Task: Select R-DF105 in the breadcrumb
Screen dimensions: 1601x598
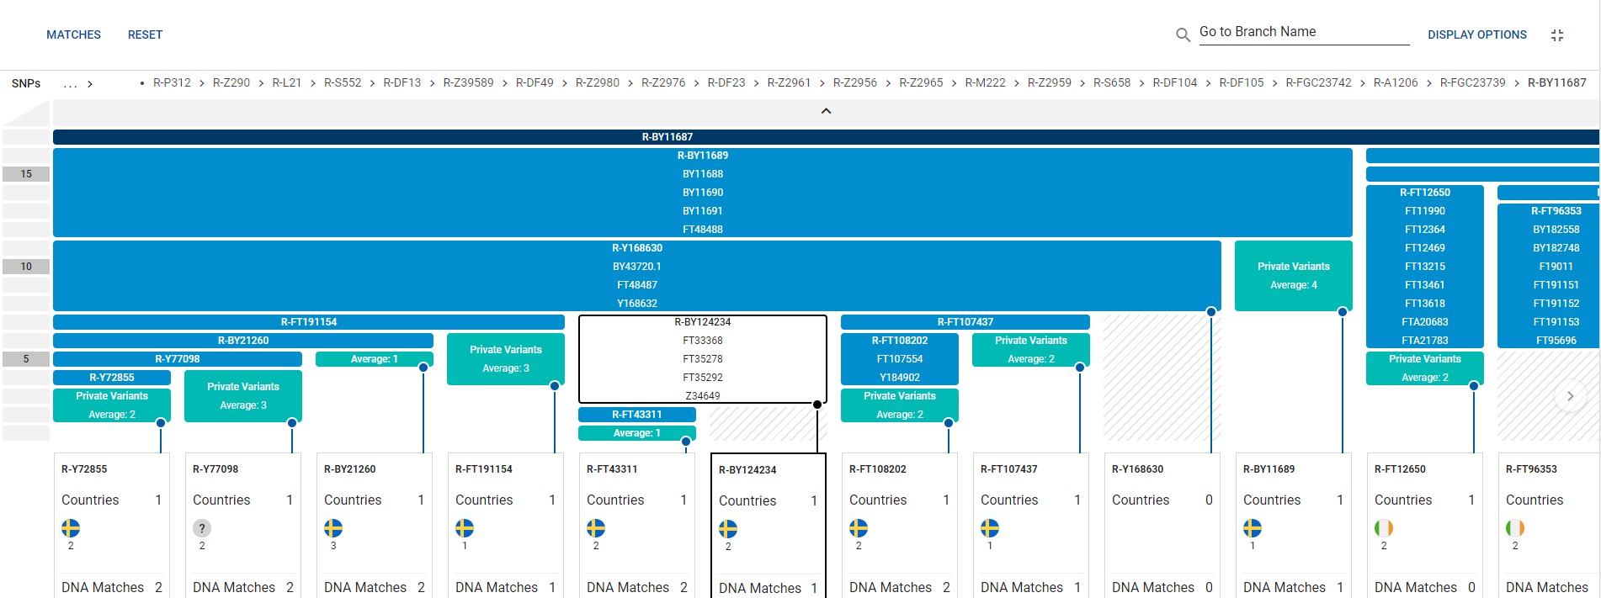Action: coord(1242,82)
